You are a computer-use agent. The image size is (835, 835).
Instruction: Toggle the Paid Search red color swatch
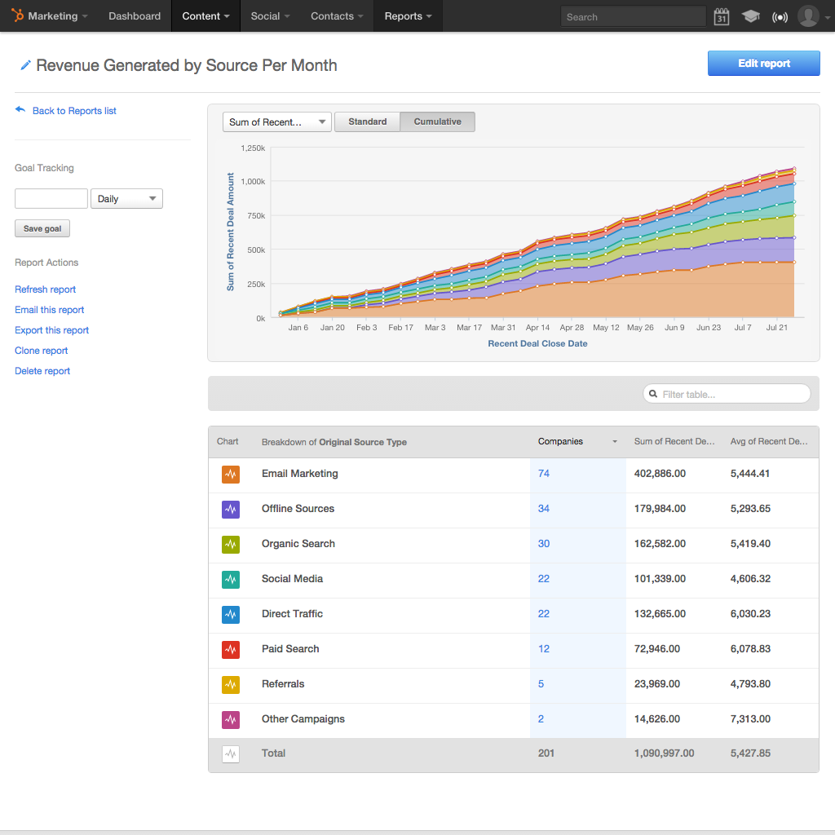click(x=231, y=650)
